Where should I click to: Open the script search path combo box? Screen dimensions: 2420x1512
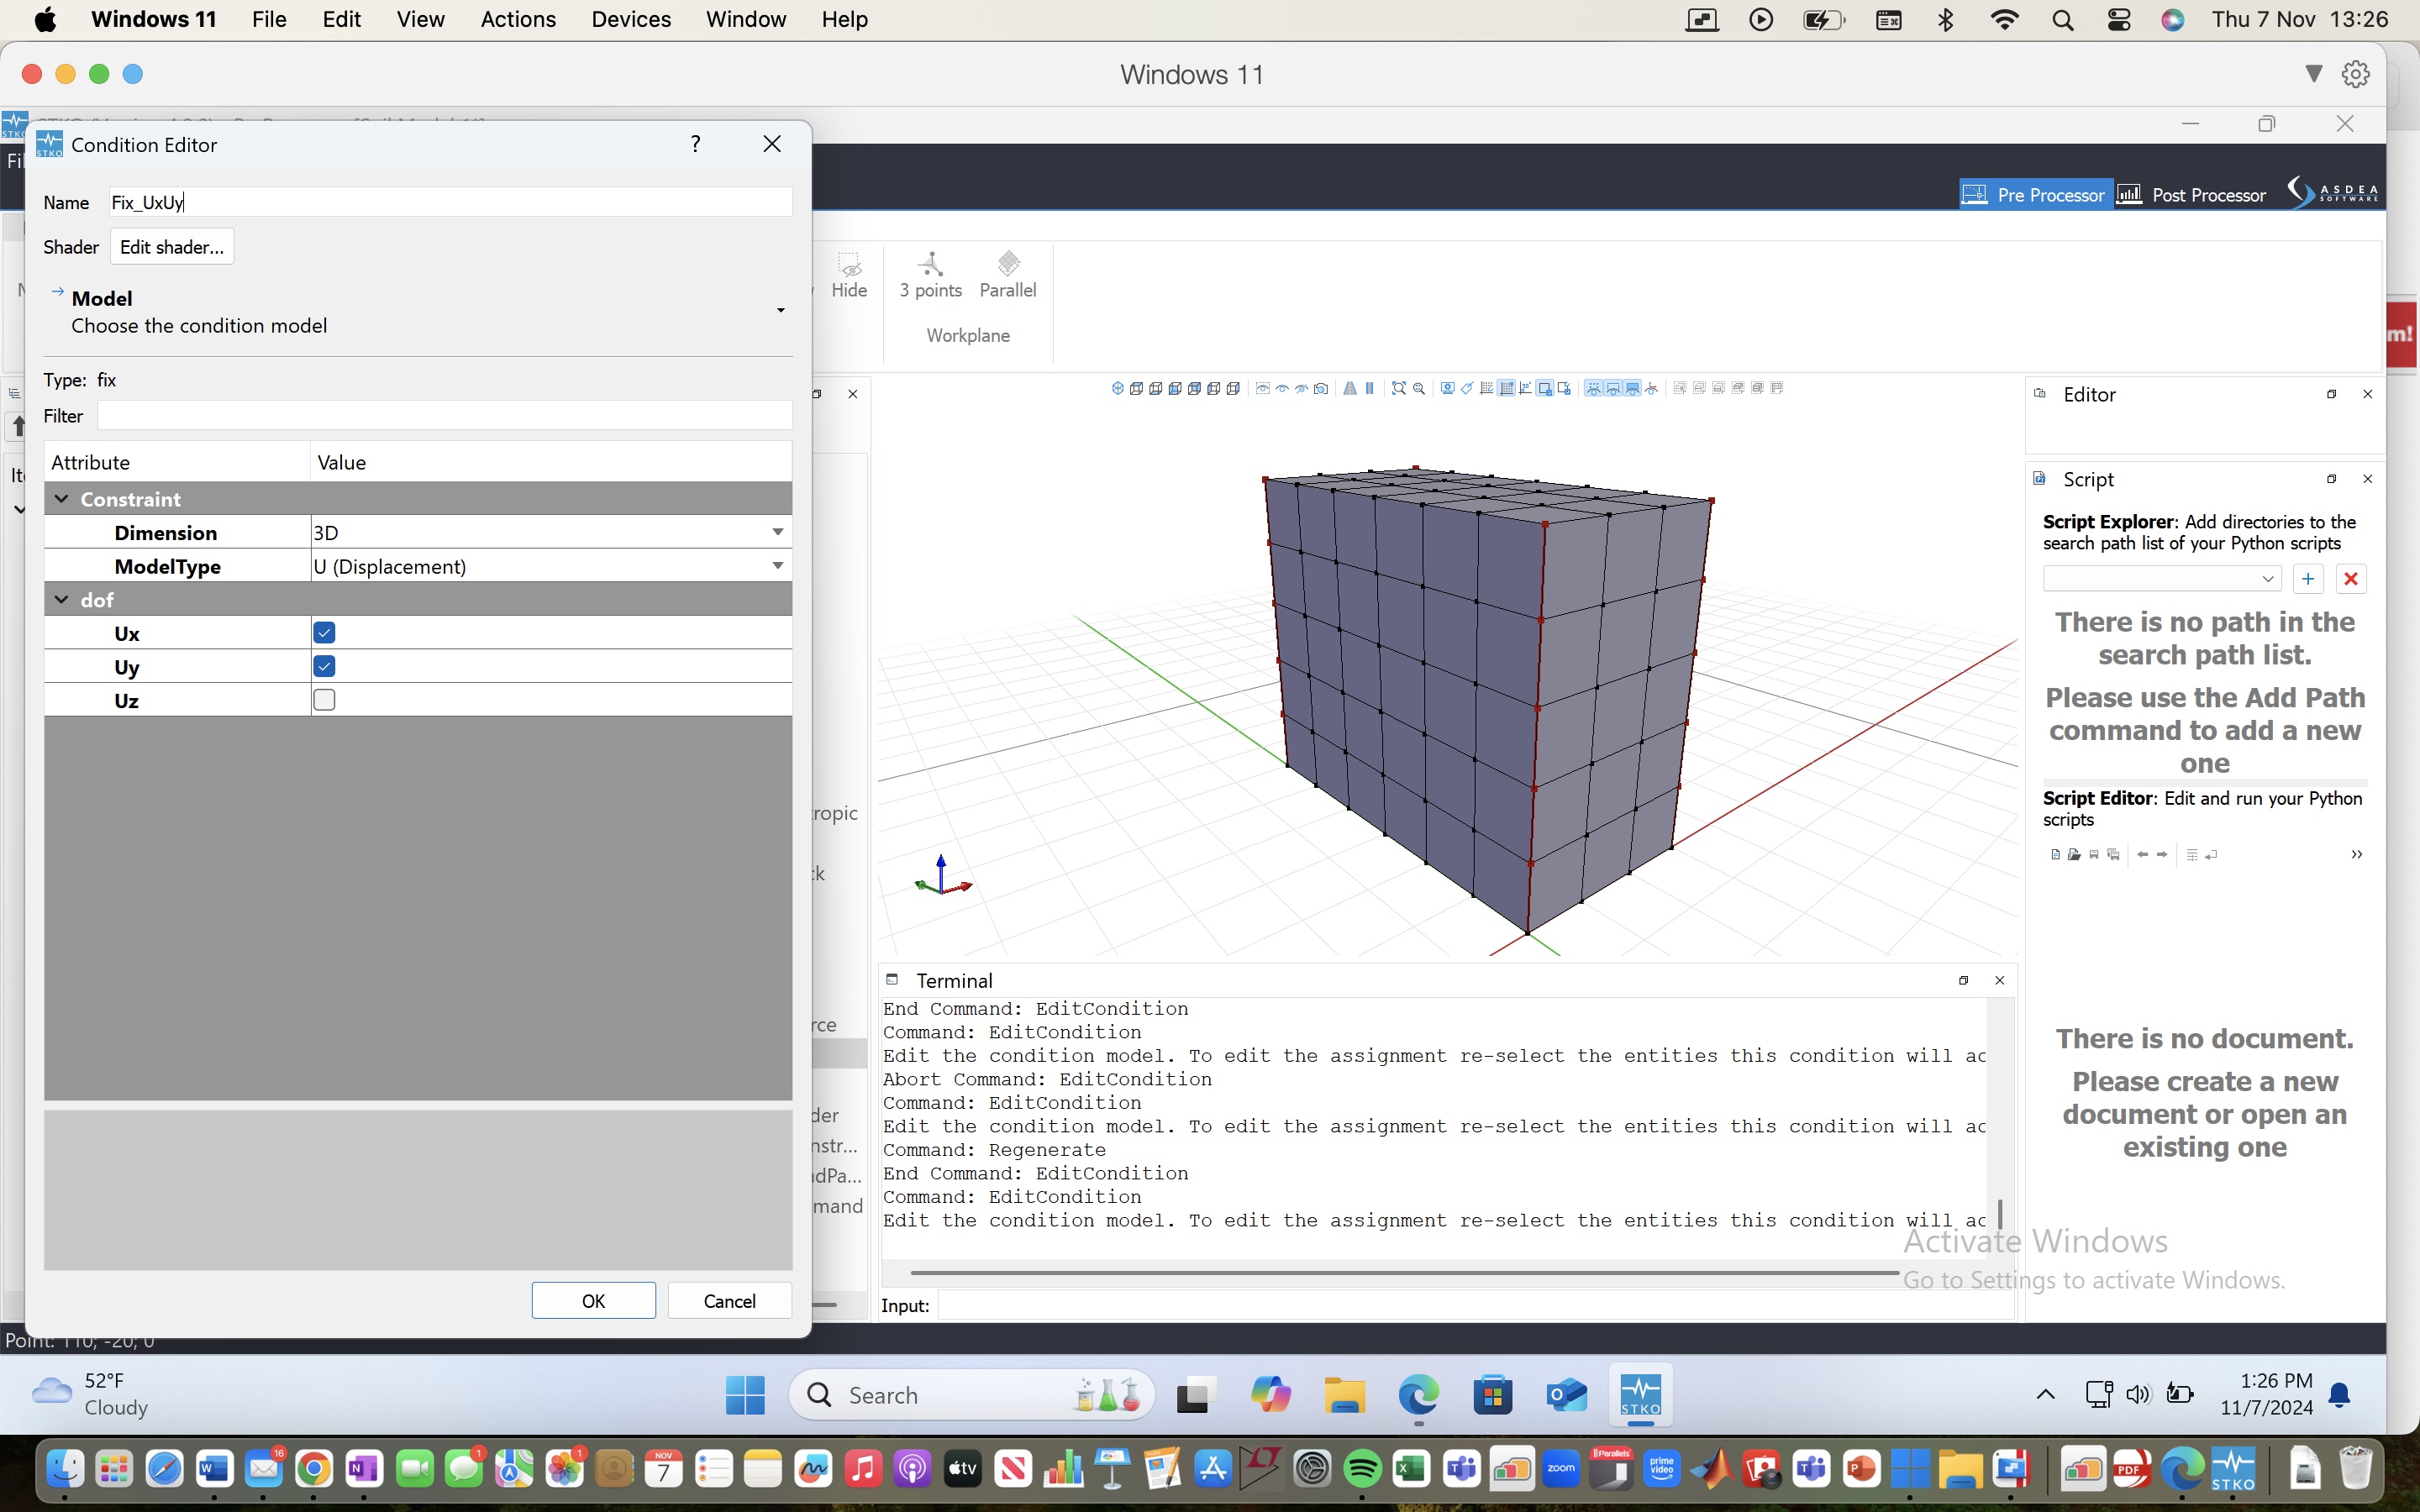[x=2162, y=579]
